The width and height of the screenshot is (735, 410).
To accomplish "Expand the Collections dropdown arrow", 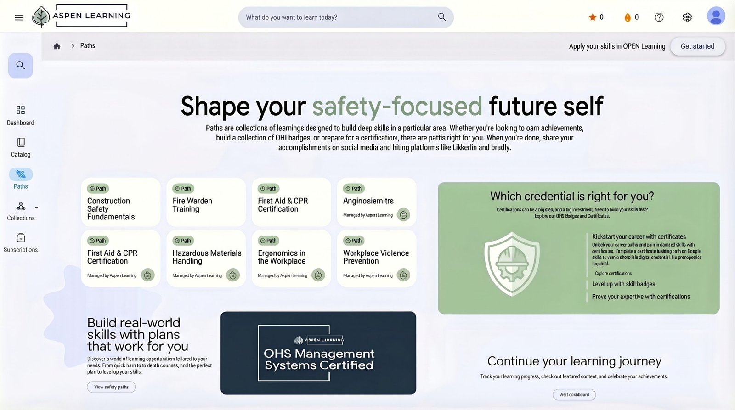I will coord(36,208).
